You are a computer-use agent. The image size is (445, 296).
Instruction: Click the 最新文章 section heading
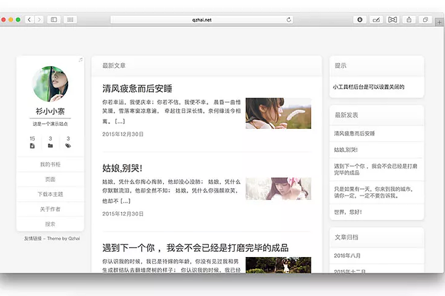(114, 66)
